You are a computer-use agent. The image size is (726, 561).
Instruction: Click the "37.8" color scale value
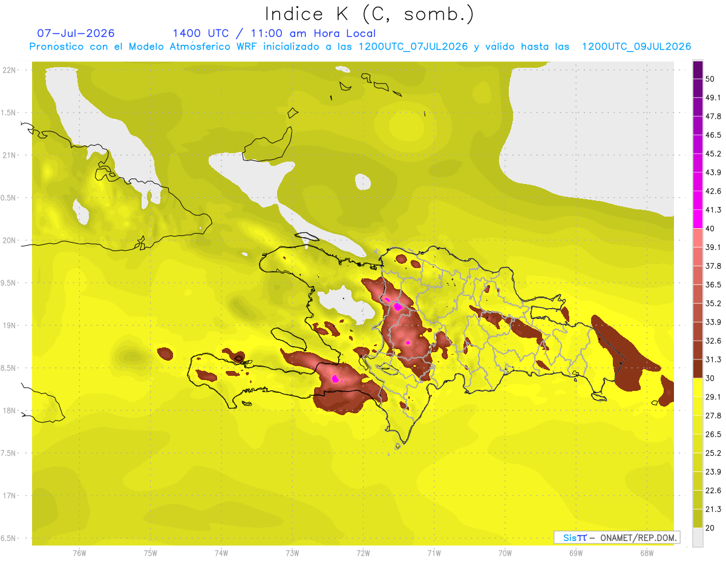click(x=713, y=266)
